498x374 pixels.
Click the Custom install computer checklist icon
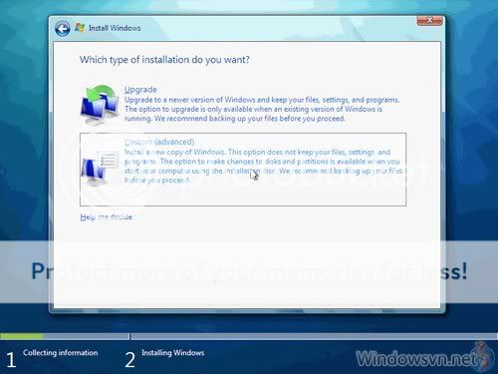tap(100, 169)
